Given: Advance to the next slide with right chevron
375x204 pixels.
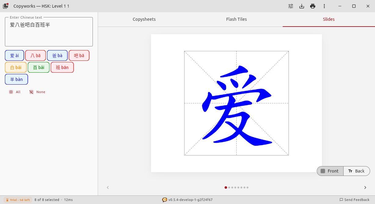Looking at the screenshot, I should pyautogui.click(x=365, y=188).
